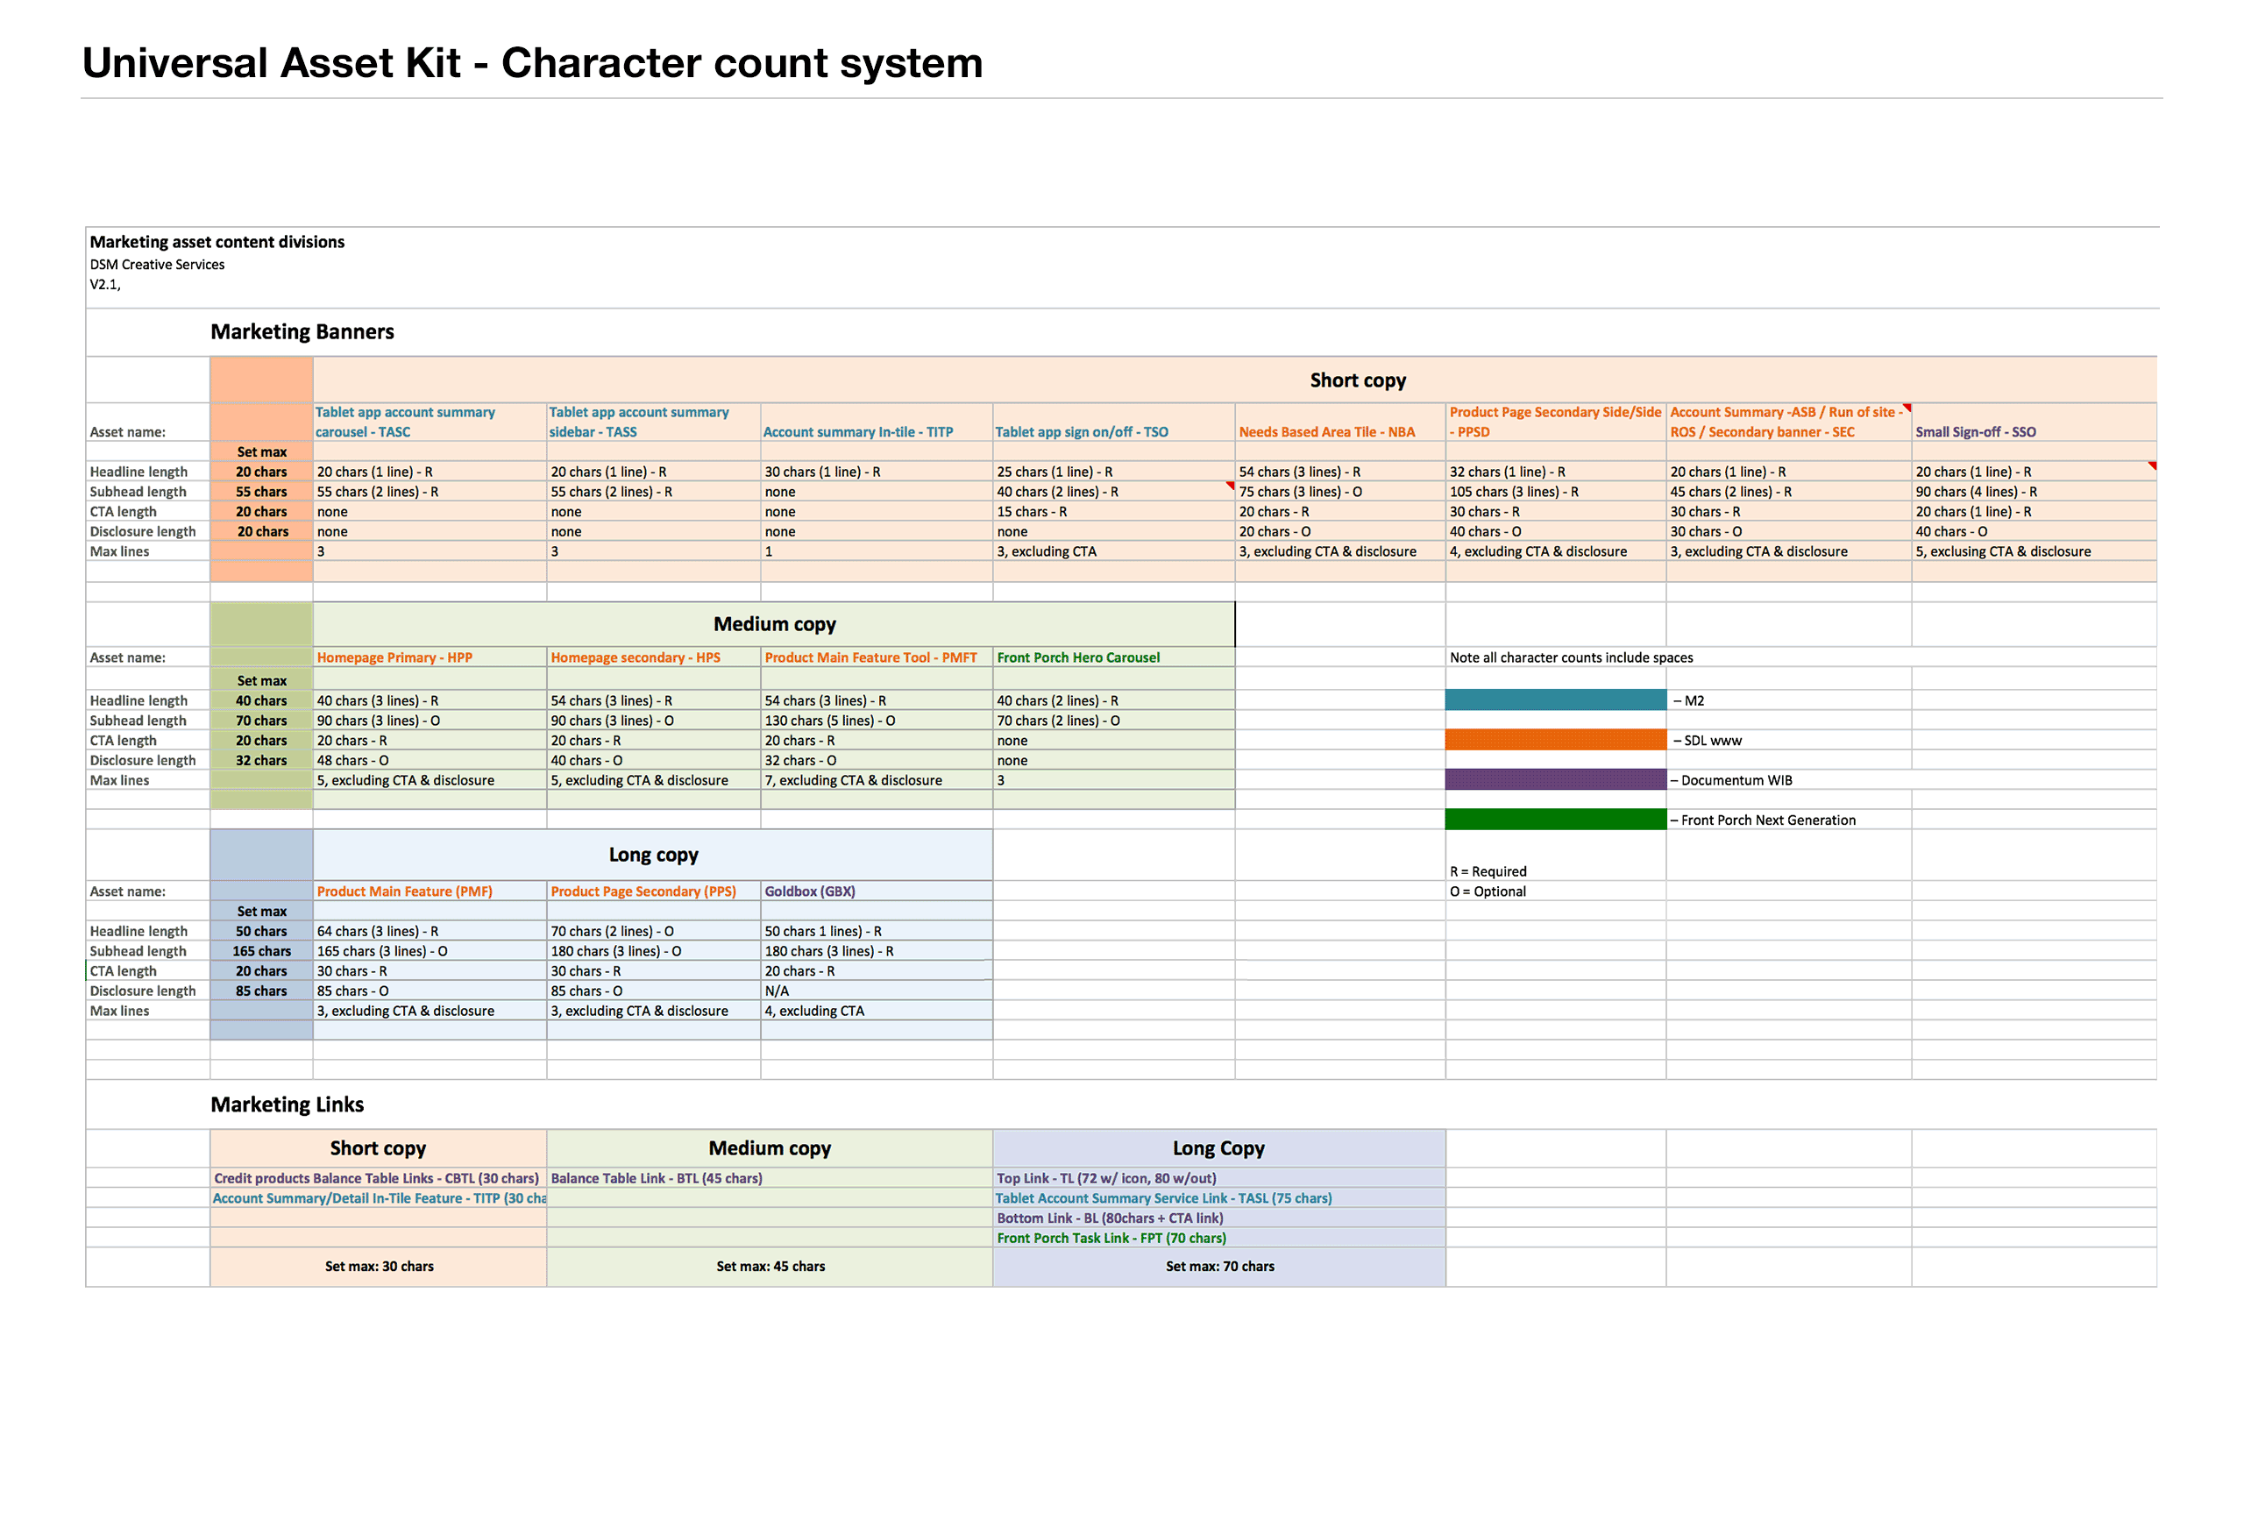The width and height of the screenshot is (2244, 1534).
Task: Click the Homepage Primary - HPP column header
Action: [394, 657]
